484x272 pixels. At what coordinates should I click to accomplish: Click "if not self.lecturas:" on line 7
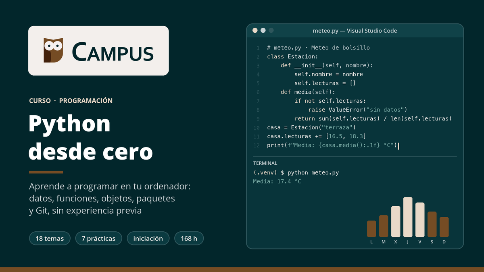(330, 101)
